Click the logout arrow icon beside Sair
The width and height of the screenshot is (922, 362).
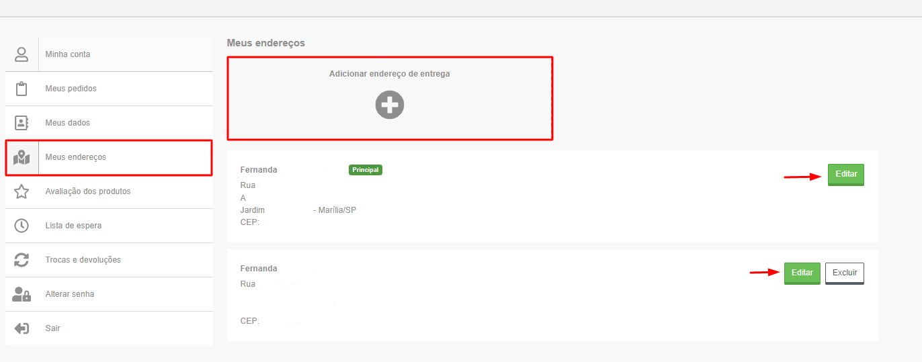pos(22,328)
